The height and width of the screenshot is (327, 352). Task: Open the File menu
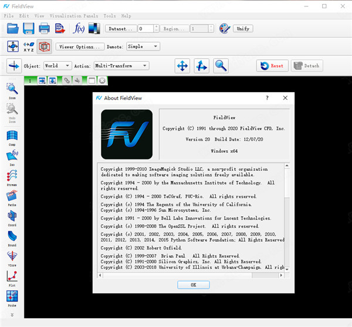[x=9, y=16]
